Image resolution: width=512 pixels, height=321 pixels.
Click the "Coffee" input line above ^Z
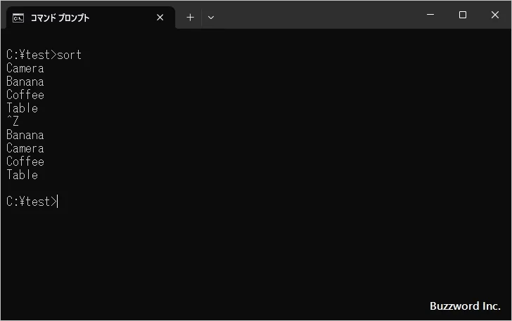click(25, 95)
